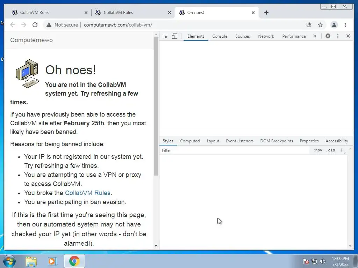The width and height of the screenshot is (358, 268).
Task: Launch Windows Media Player from taskbar
Action: (52, 261)
